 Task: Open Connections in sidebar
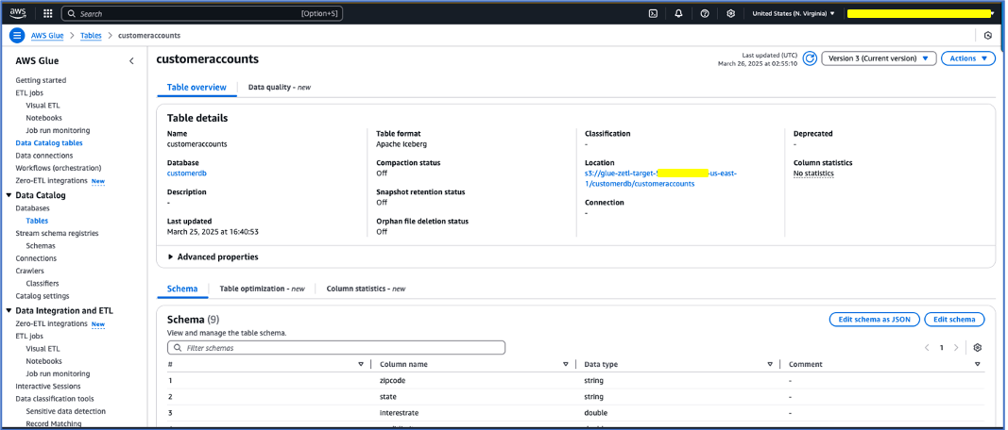tap(36, 258)
